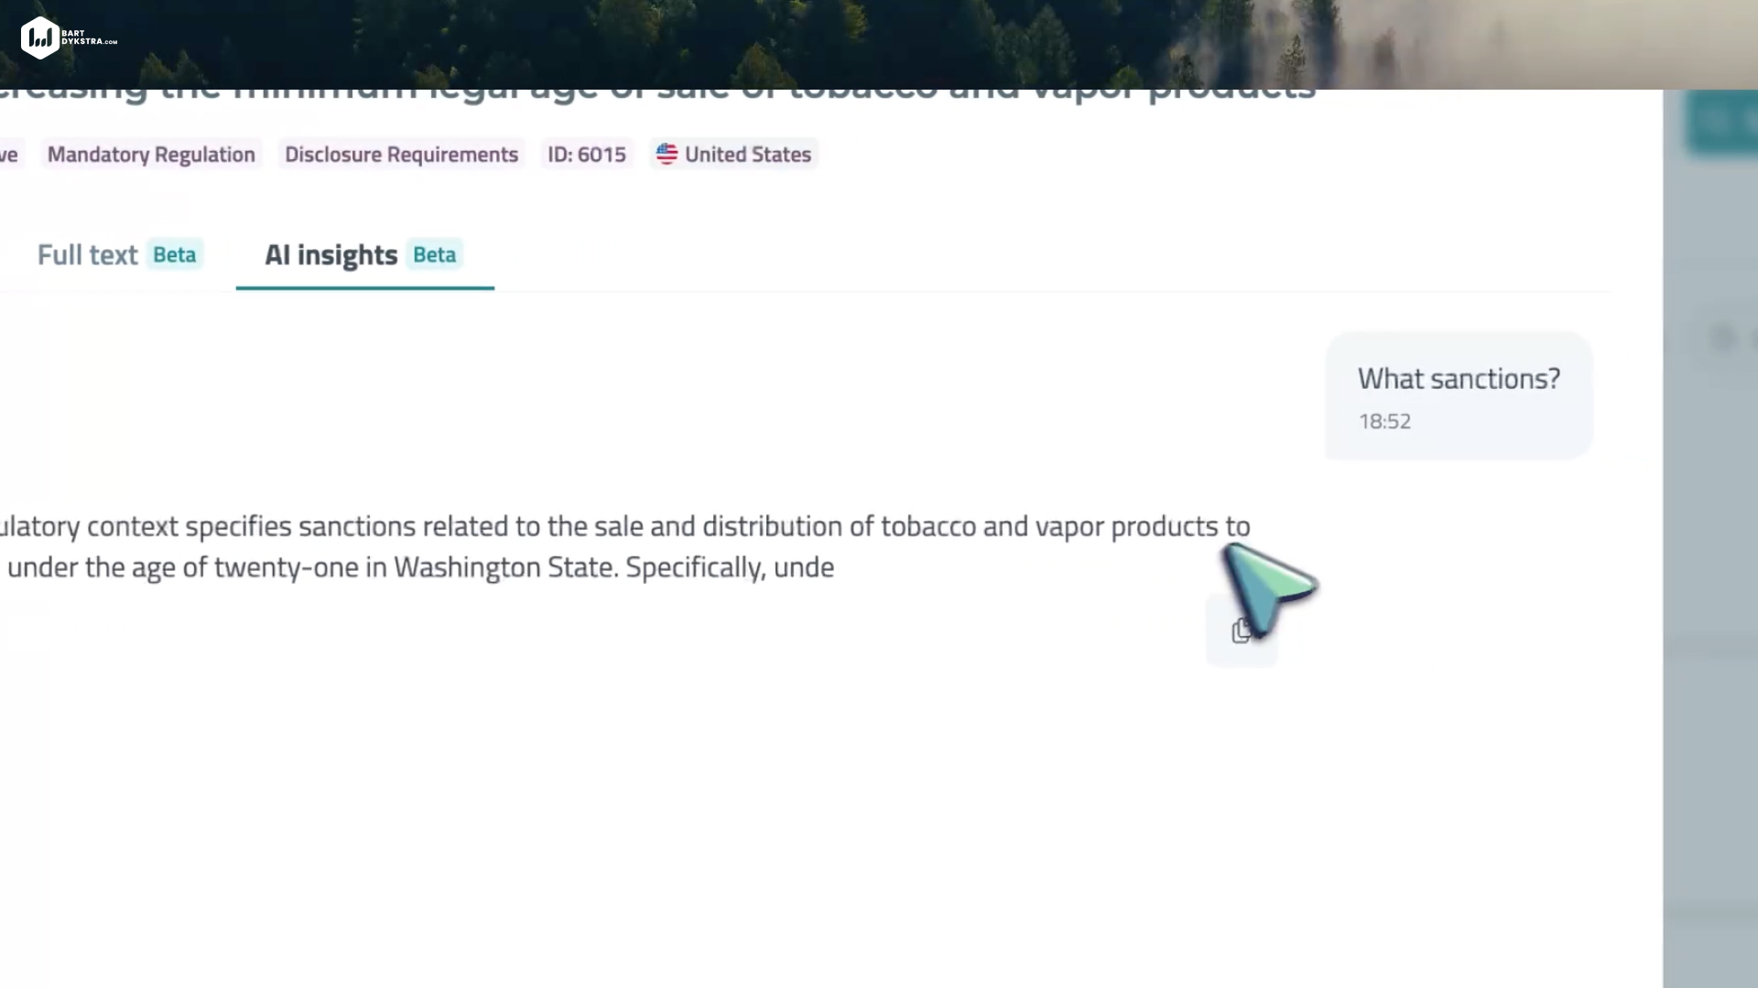Click the blurred grey icon in right panel
The height and width of the screenshot is (988, 1758).
pos(1723,338)
